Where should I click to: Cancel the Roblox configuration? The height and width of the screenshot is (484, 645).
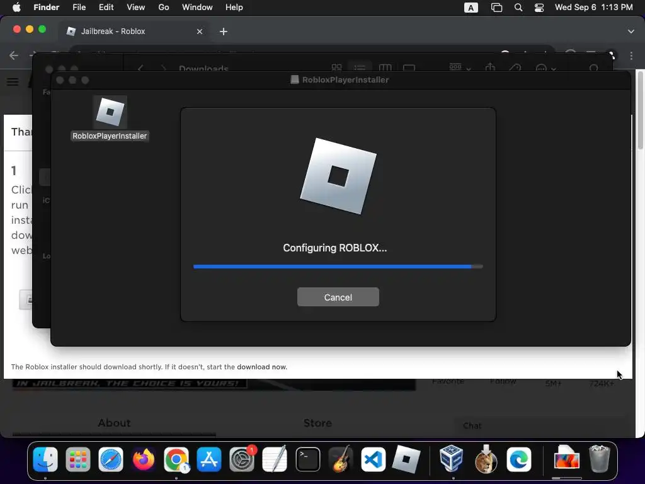click(x=338, y=297)
